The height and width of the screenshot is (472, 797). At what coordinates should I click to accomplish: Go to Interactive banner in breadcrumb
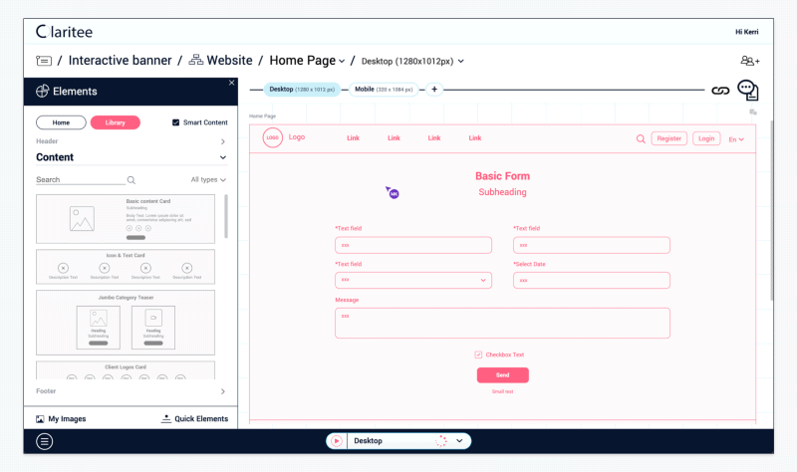[120, 61]
